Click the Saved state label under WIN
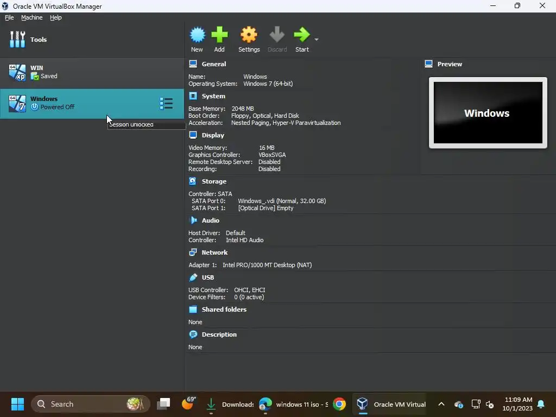The image size is (556, 417). coord(49,76)
